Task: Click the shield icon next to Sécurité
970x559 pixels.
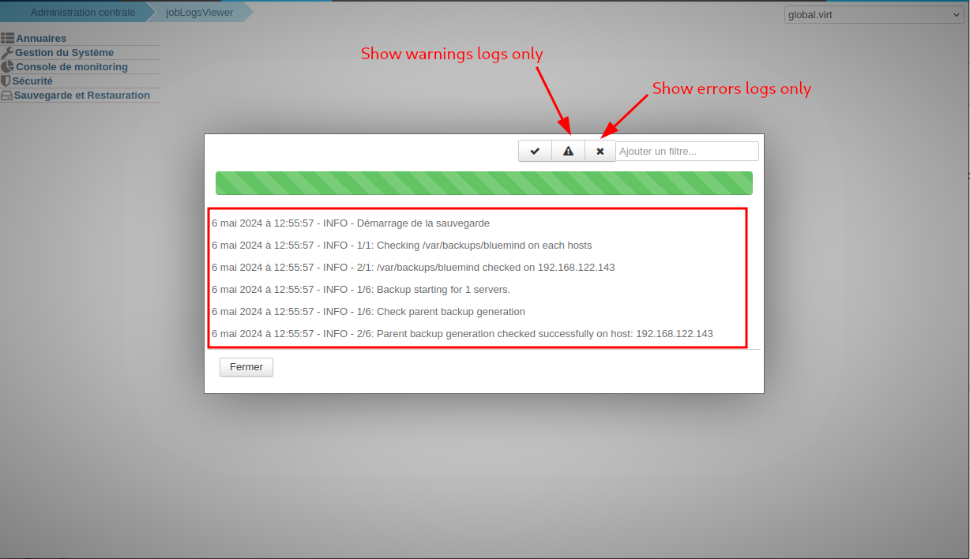Action: pos(6,81)
